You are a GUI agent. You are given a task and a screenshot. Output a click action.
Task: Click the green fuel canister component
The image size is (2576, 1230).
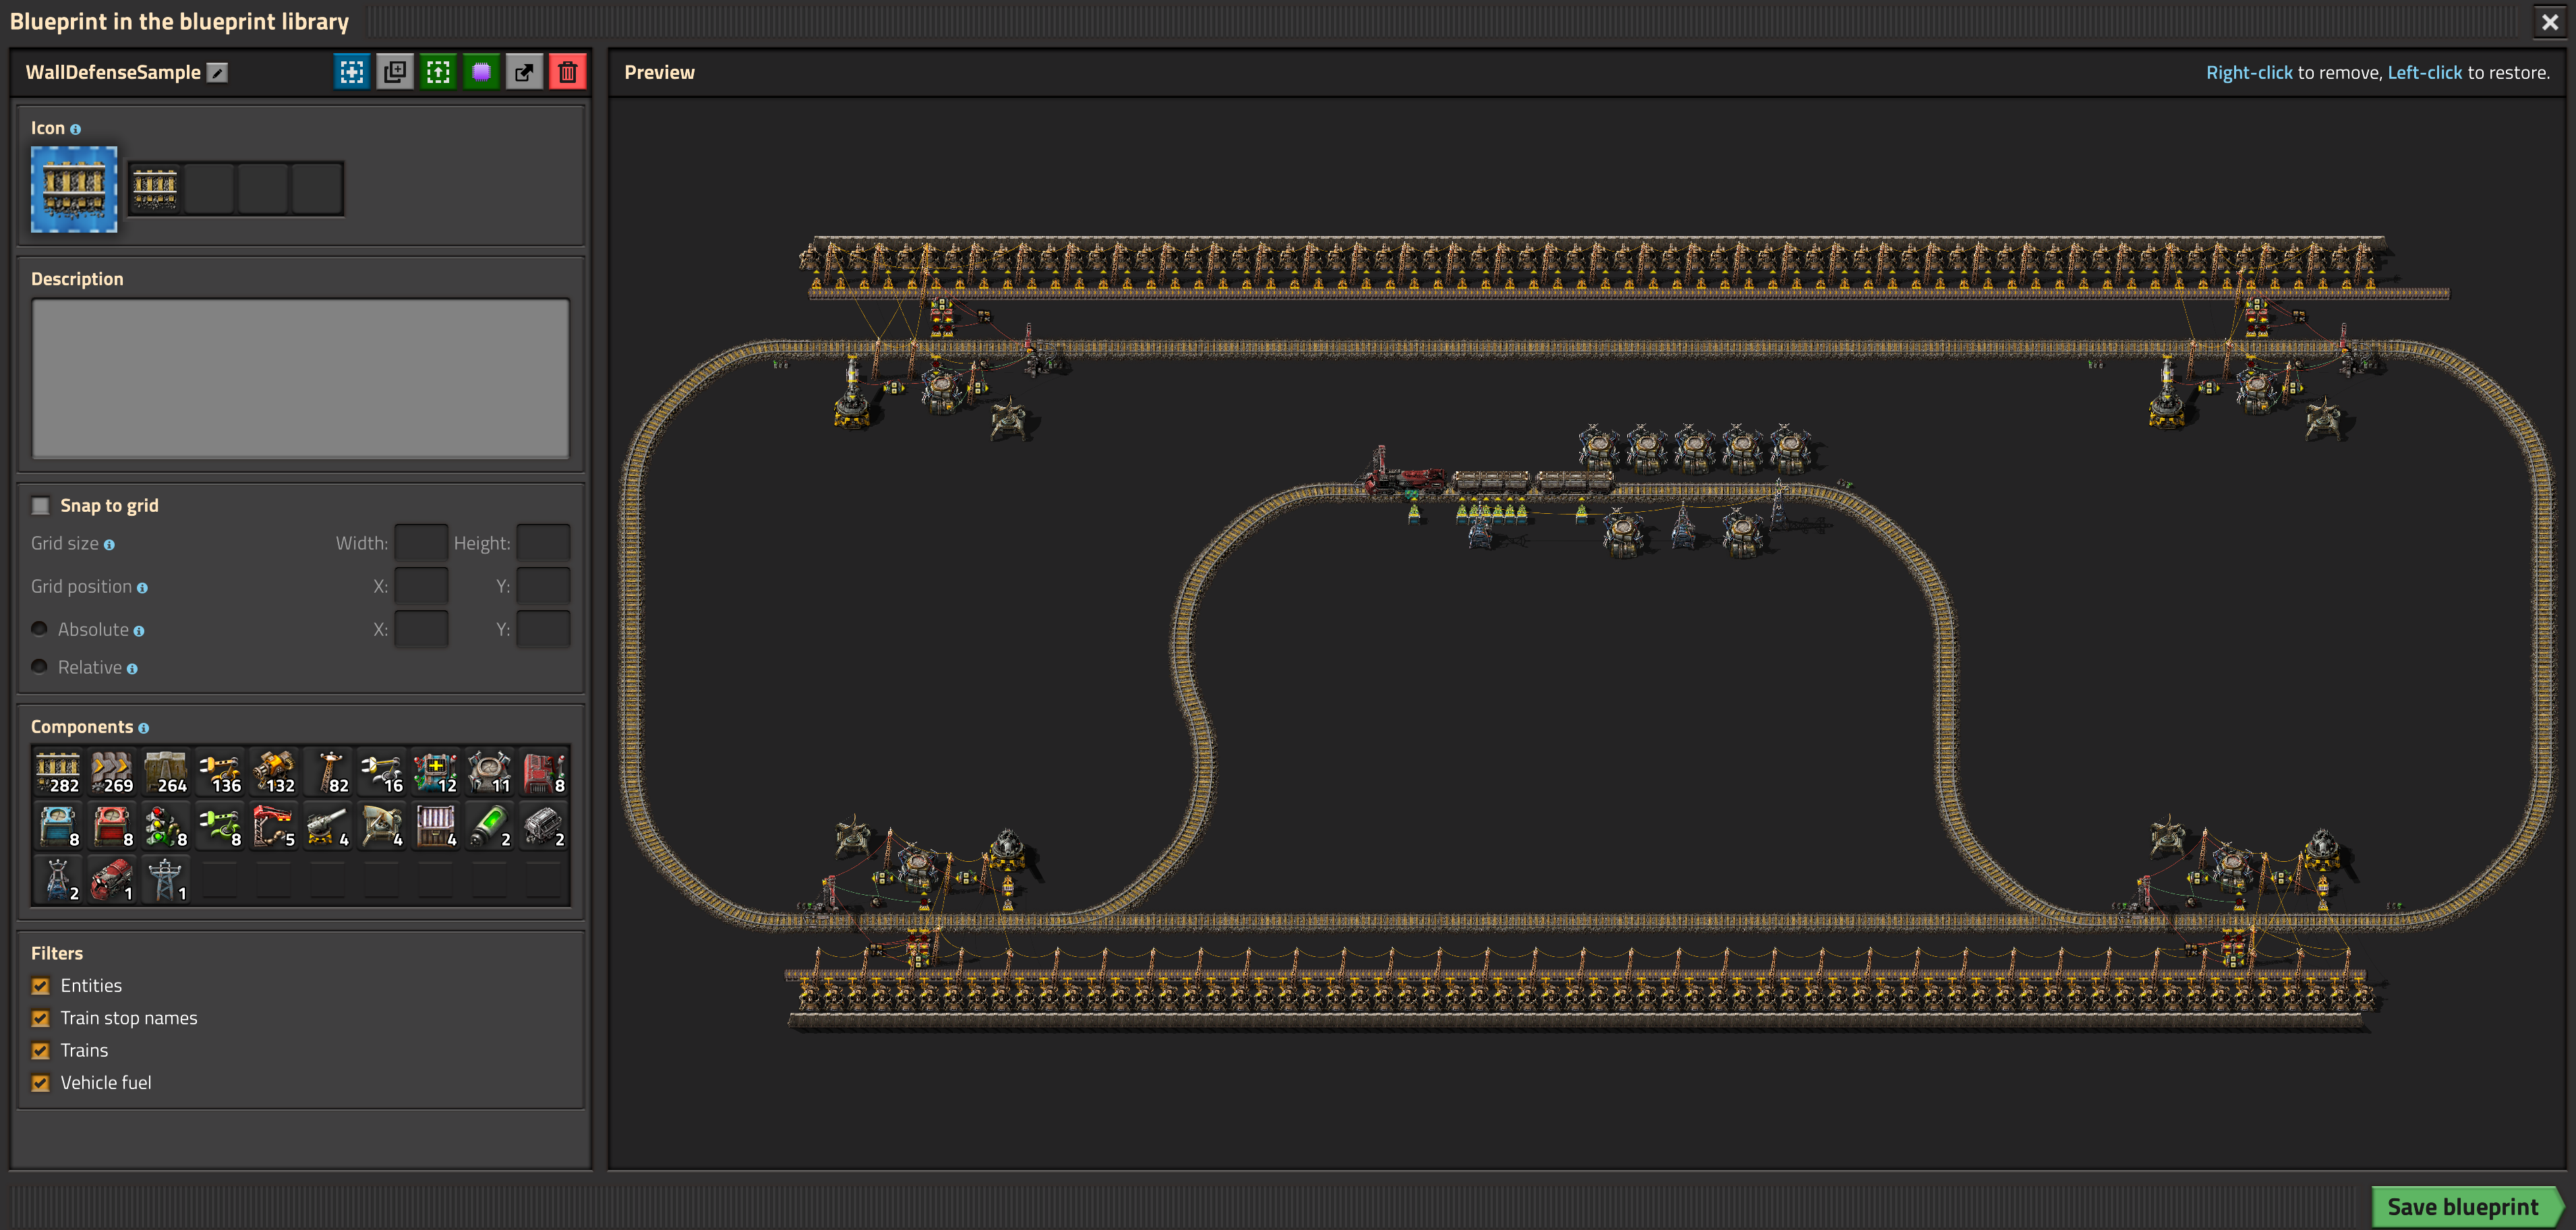[x=490, y=827]
